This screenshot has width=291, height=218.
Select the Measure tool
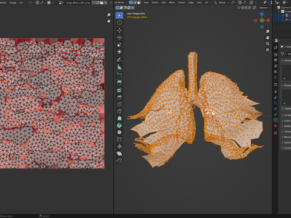coord(119,67)
